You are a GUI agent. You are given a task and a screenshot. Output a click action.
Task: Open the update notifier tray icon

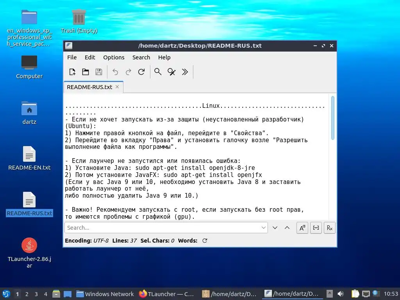pos(375,293)
